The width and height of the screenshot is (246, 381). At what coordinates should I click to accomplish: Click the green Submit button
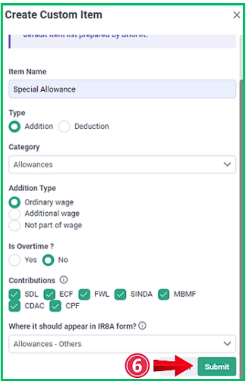click(217, 366)
